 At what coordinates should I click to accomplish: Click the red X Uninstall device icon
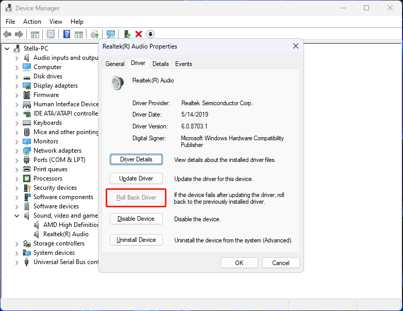139,34
